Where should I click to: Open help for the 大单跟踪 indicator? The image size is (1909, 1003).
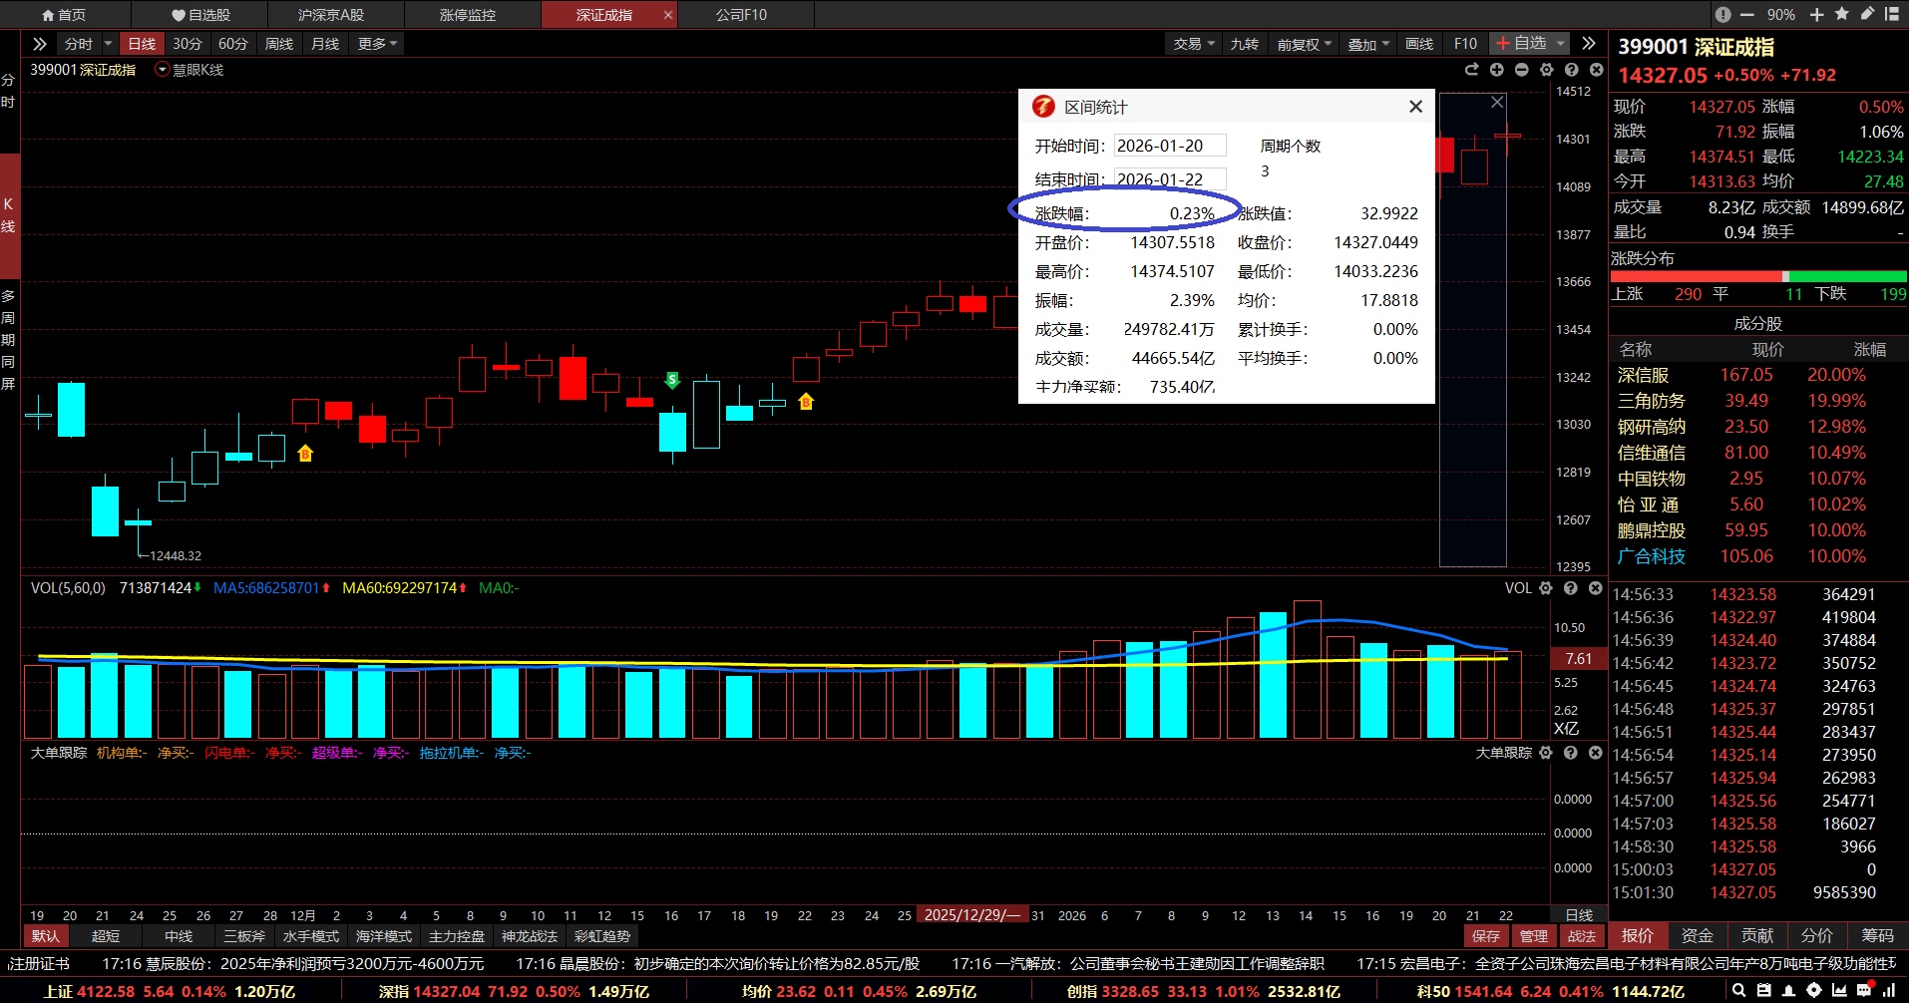click(1571, 753)
